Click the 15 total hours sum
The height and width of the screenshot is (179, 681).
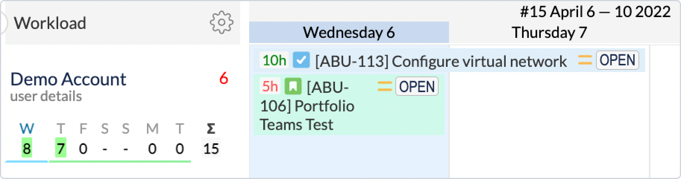pos(211,149)
